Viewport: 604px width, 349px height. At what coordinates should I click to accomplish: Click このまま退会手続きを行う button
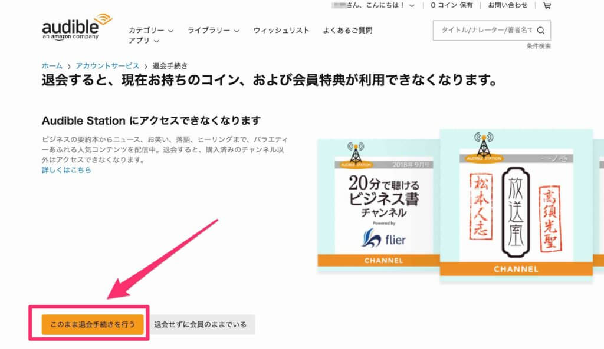coord(93,324)
